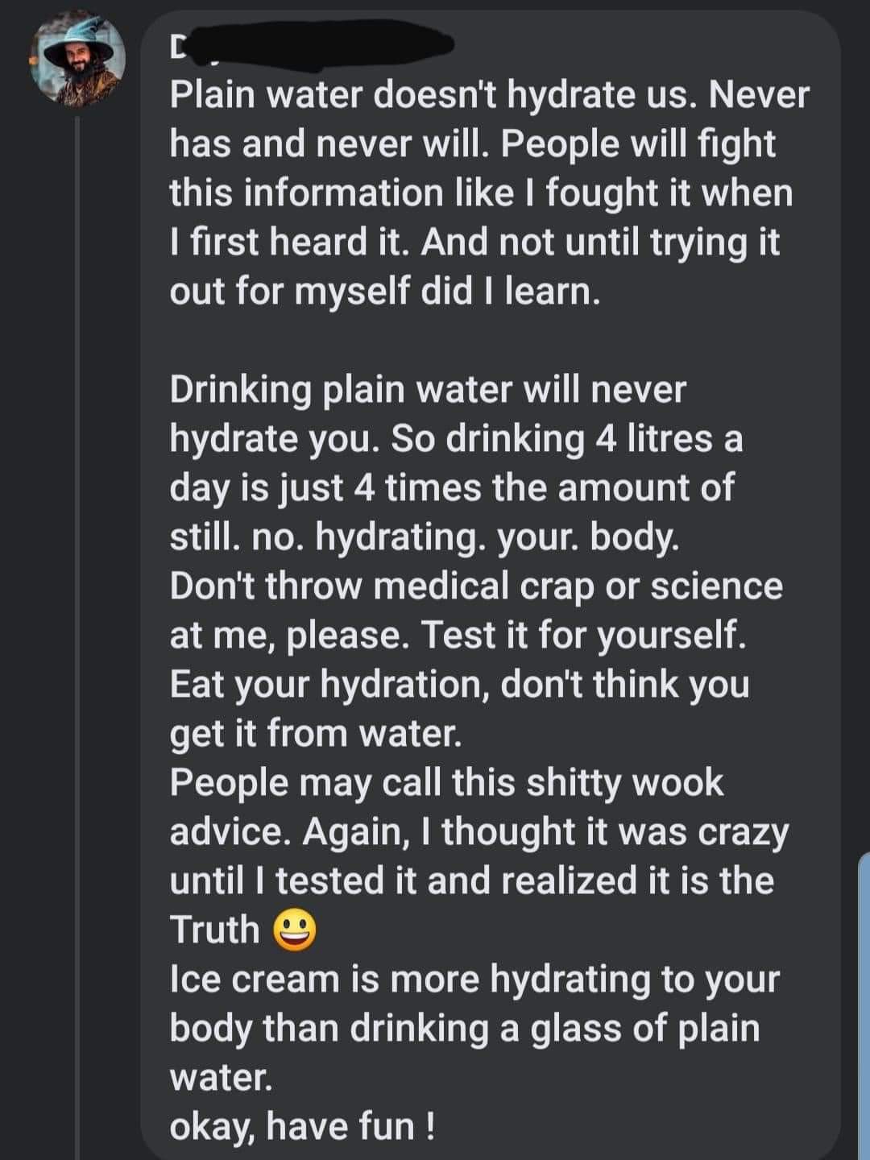Screen dimensions: 870x1160
Task: Click the line "Drinking plain water will never"
Action: tap(428, 390)
